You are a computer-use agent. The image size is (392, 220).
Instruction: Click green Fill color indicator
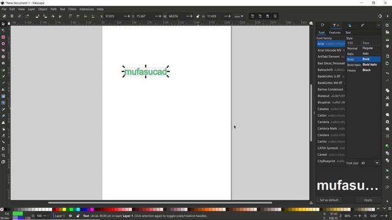18,214
